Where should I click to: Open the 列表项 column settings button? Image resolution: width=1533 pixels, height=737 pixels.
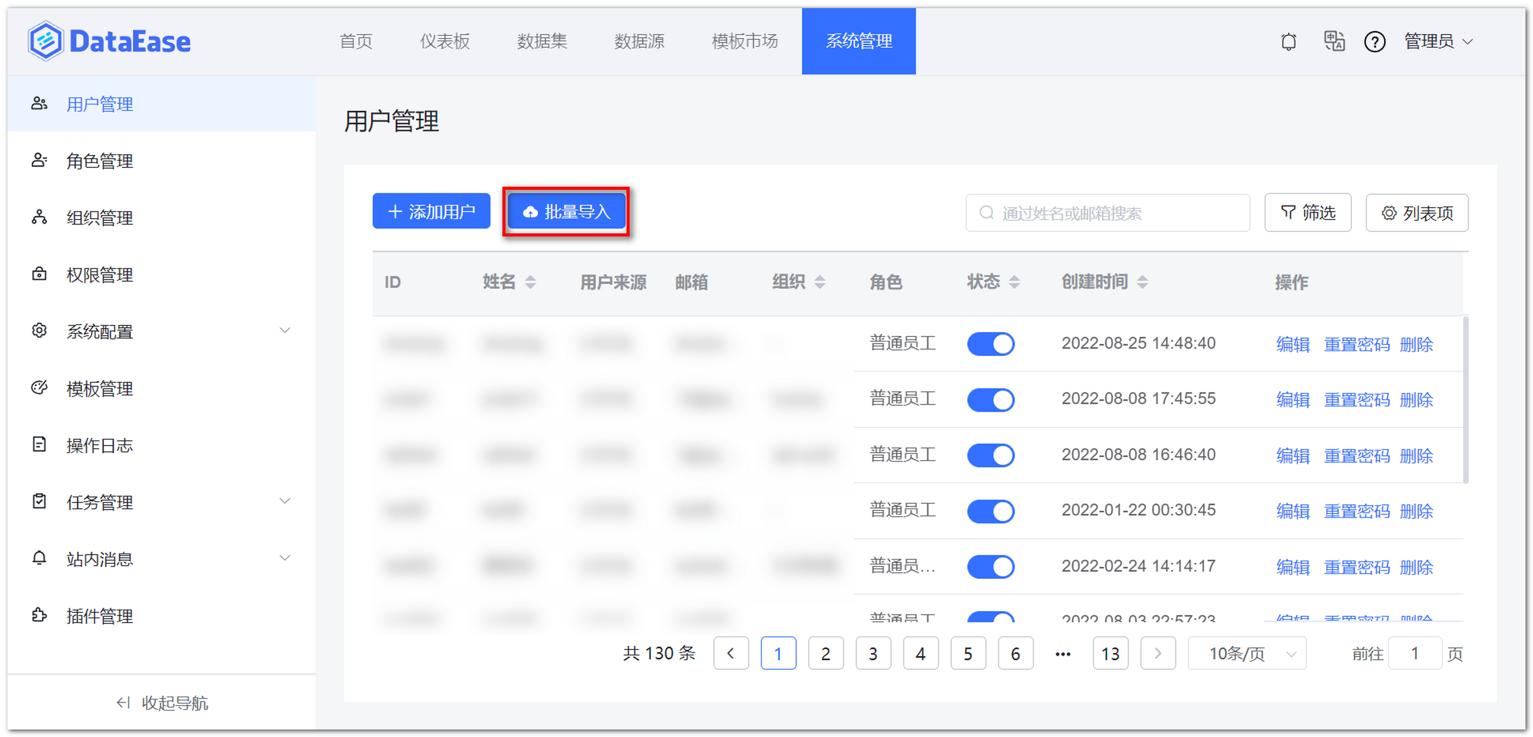(1417, 212)
